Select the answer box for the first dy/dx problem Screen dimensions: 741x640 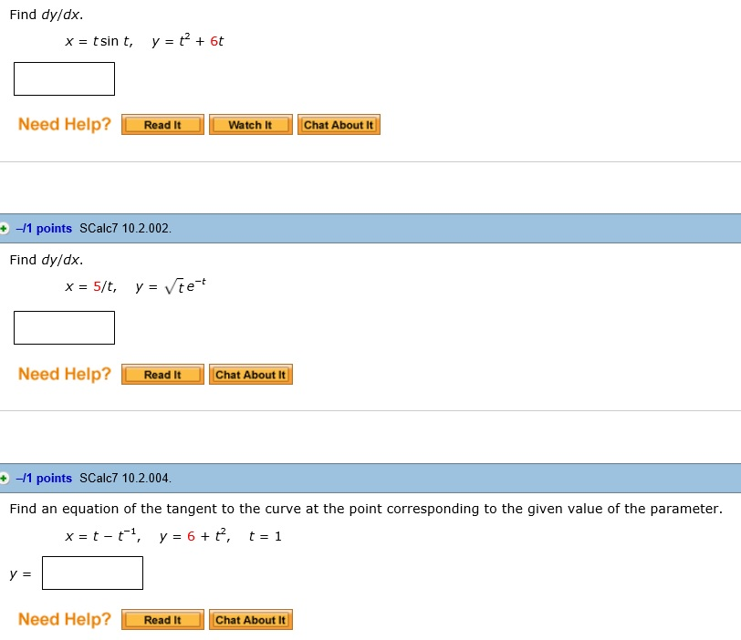pos(63,79)
